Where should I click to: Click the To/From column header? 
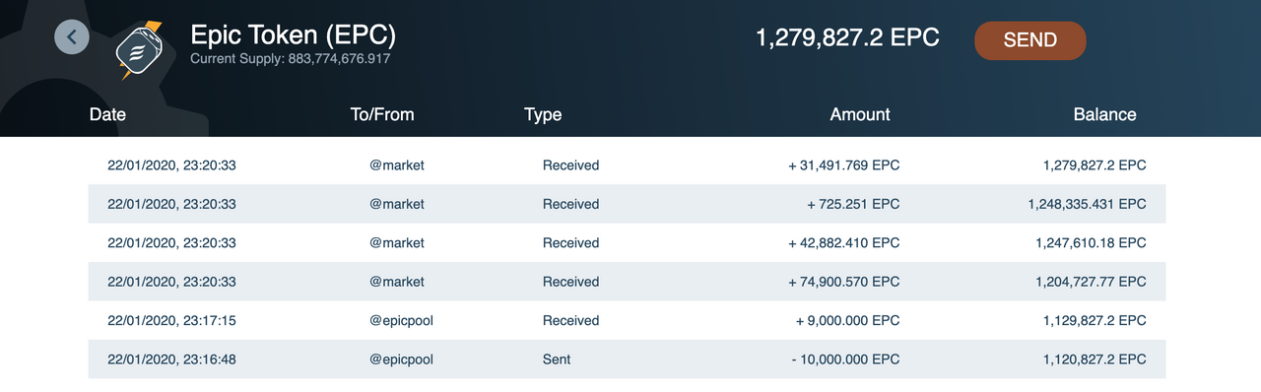pos(382,114)
